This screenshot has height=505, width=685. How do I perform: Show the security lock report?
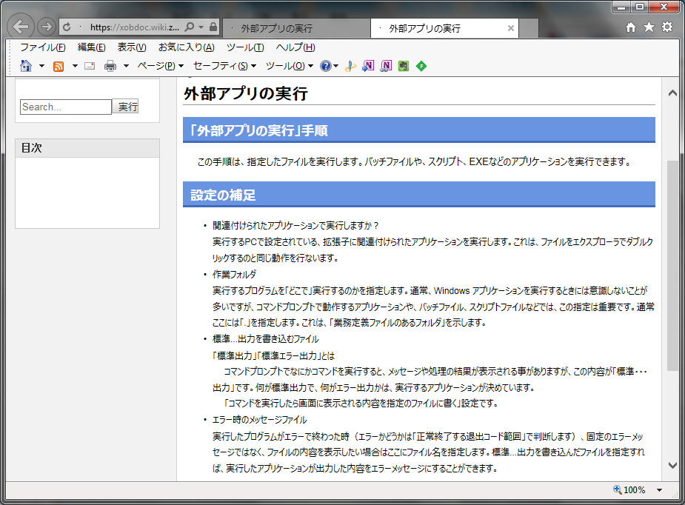click(x=213, y=27)
